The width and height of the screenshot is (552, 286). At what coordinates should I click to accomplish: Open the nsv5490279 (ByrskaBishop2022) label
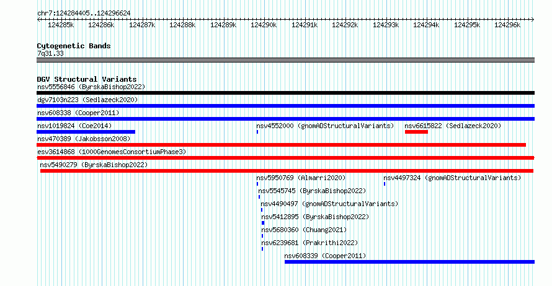point(94,165)
